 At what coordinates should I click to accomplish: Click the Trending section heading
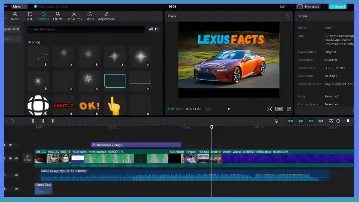click(34, 42)
